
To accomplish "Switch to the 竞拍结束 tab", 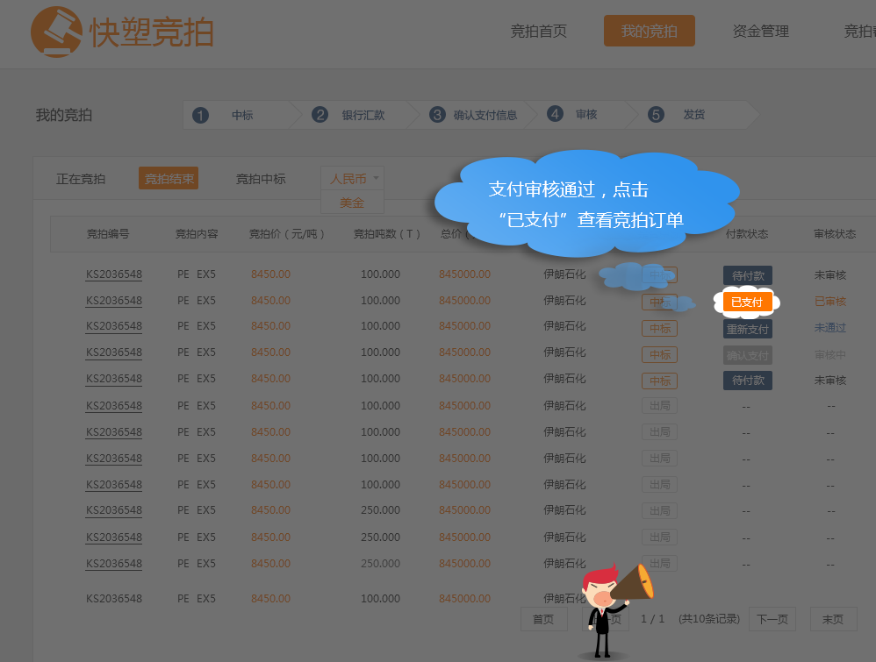I will click(169, 179).
